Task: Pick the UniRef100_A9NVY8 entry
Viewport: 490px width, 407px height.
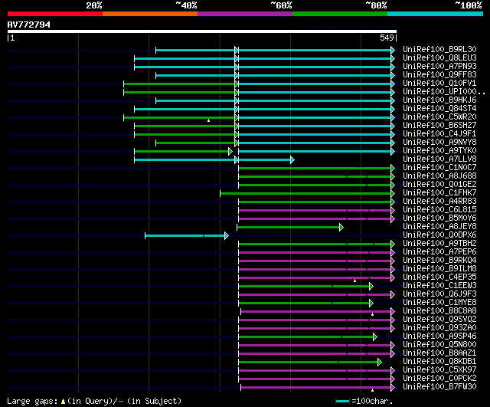Action: click(x=439, y=143)
